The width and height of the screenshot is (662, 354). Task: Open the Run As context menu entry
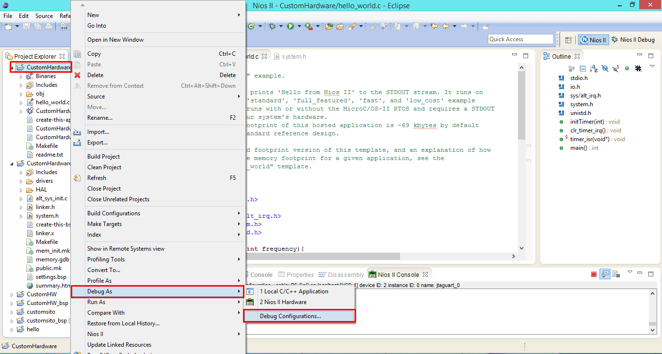(158, 302)
